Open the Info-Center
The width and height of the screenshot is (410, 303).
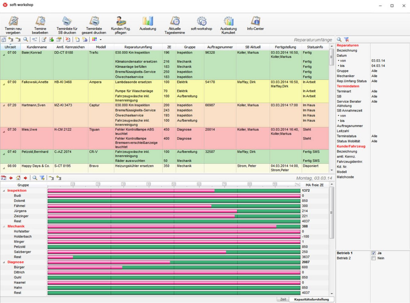pyautogui.click(x=255, y=21)
